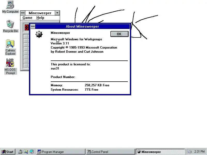This screenshot has width=207, height=155.
Task: Select the Recycle Bin desktop icon
Action: [x=10, y=26]
